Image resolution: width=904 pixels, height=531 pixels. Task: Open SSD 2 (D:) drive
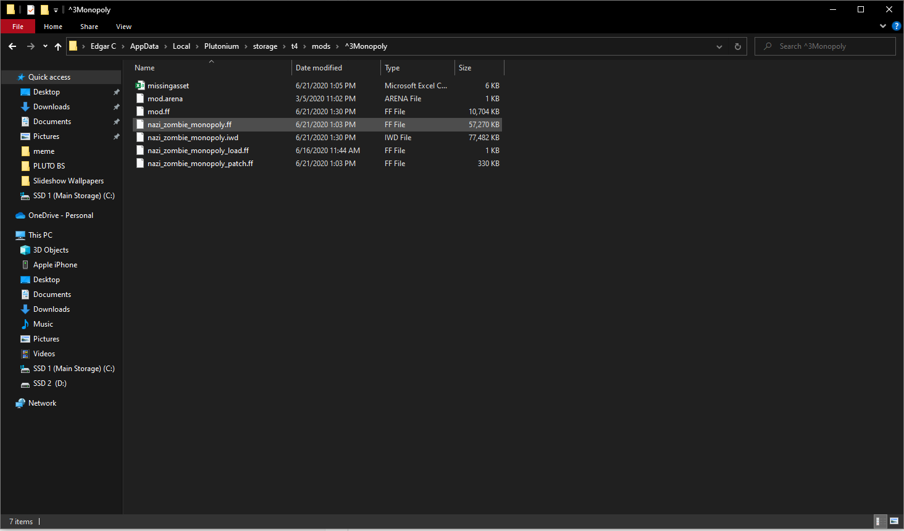coord(49,383)
